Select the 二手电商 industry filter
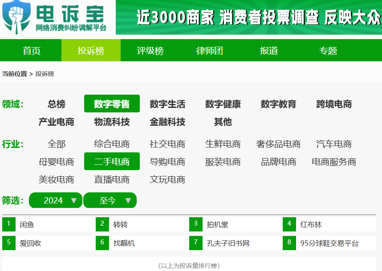382x271 pixels. [x=112, y=162]
